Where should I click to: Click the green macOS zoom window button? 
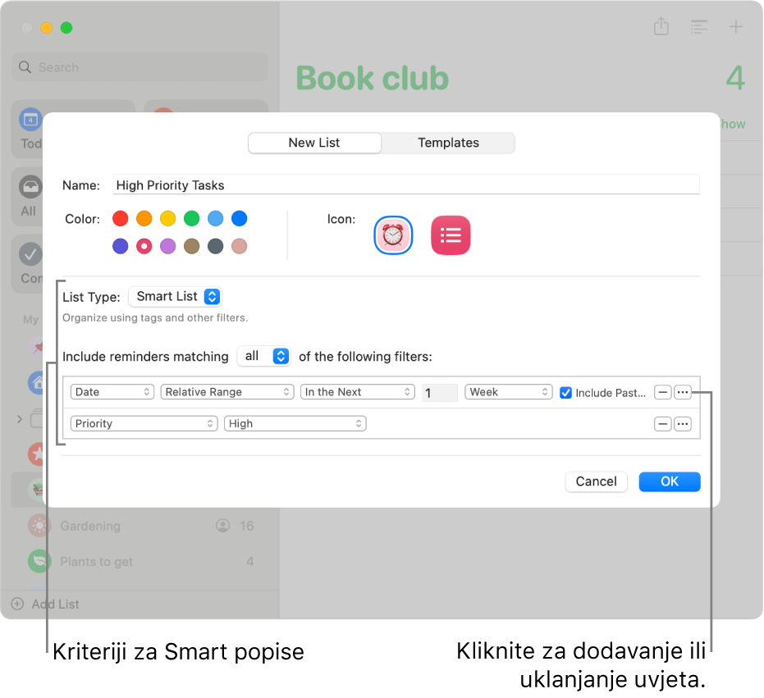66,28
